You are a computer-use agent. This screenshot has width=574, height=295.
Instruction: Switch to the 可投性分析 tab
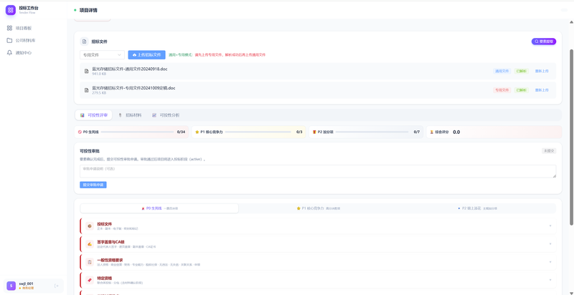click(166, 115)
